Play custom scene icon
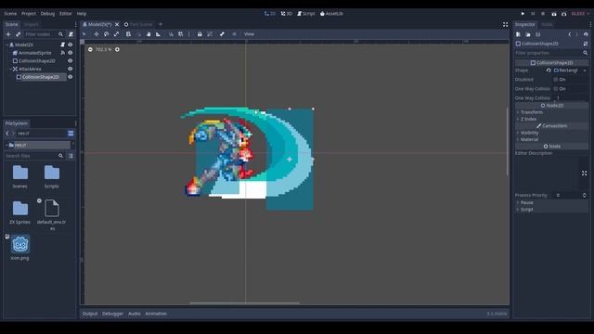The width and height of the screenshot is (594, 334). 563,14
